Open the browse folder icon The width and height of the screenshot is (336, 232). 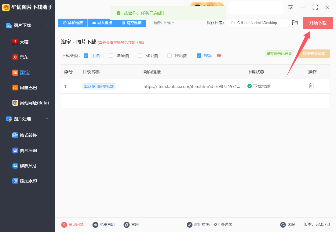pyautogui.click(x=295, y=23)
